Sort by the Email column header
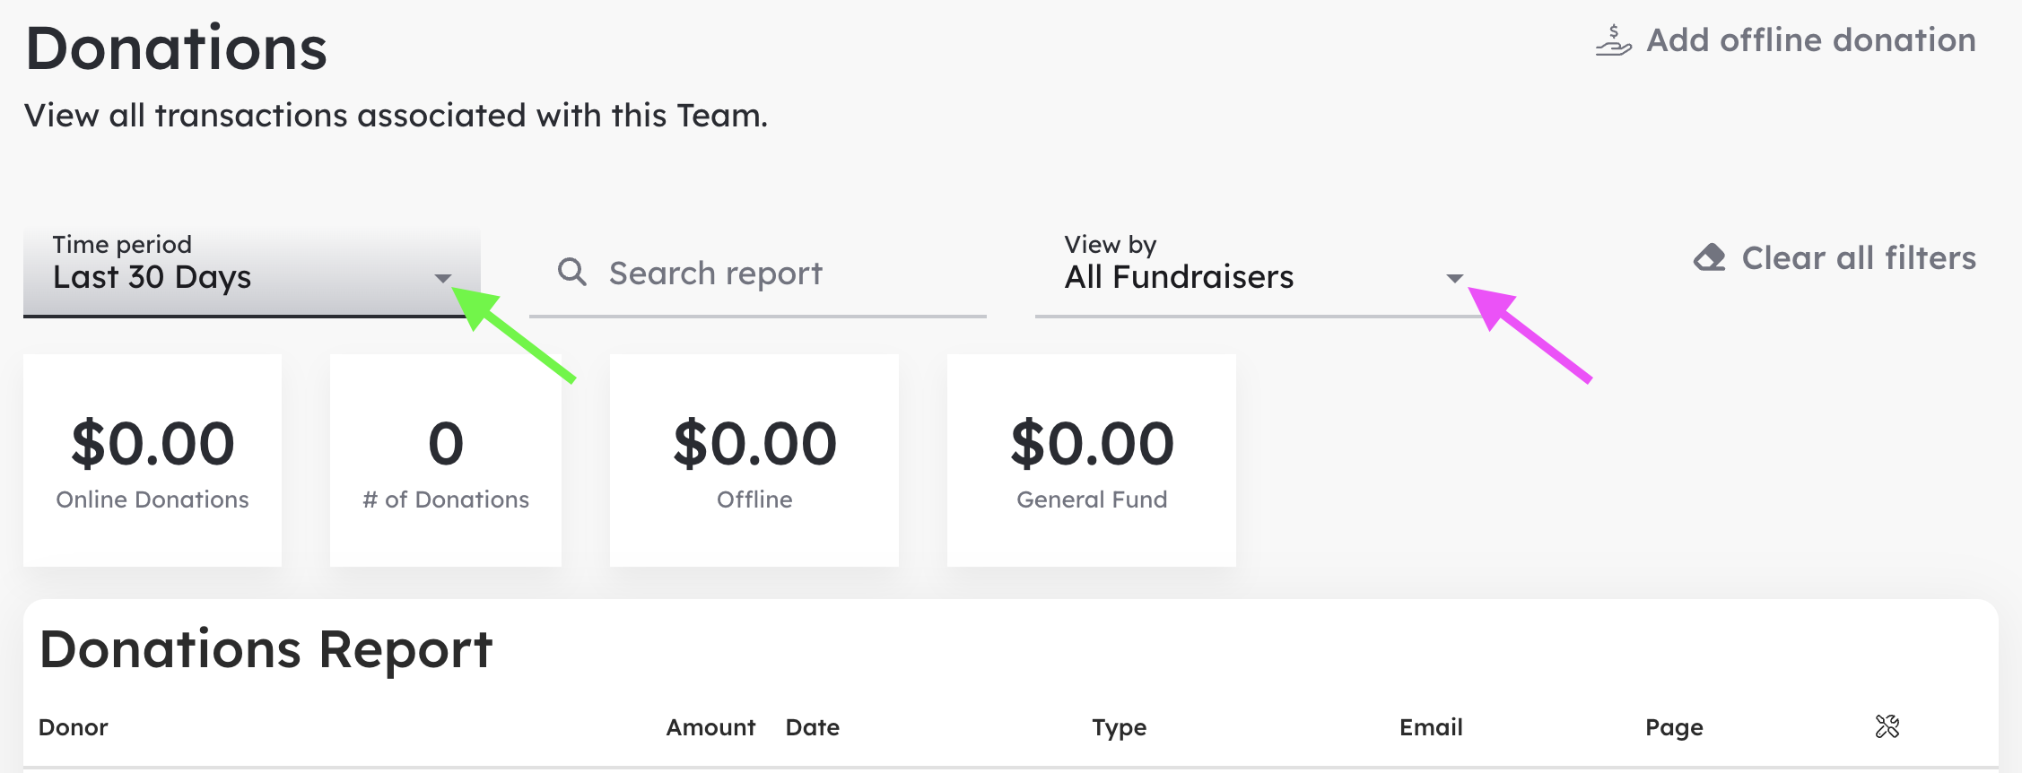Image resolution: width=2022 pixels, height=773 pixels. pos(1431,727)
